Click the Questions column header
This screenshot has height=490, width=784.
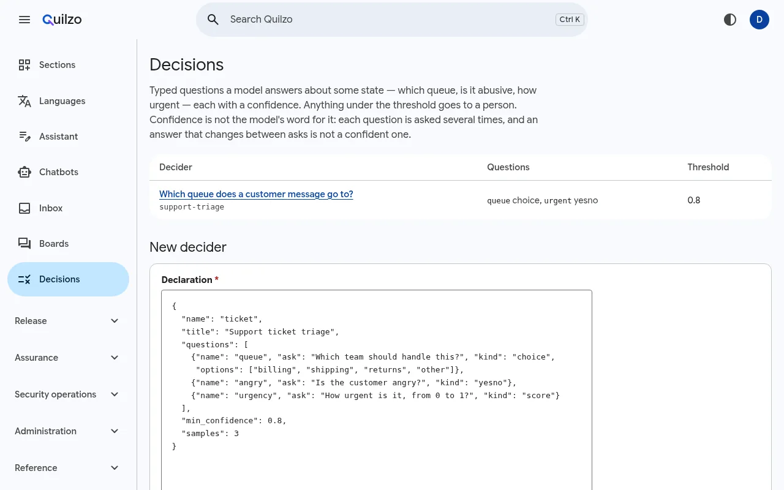point(508,167)
